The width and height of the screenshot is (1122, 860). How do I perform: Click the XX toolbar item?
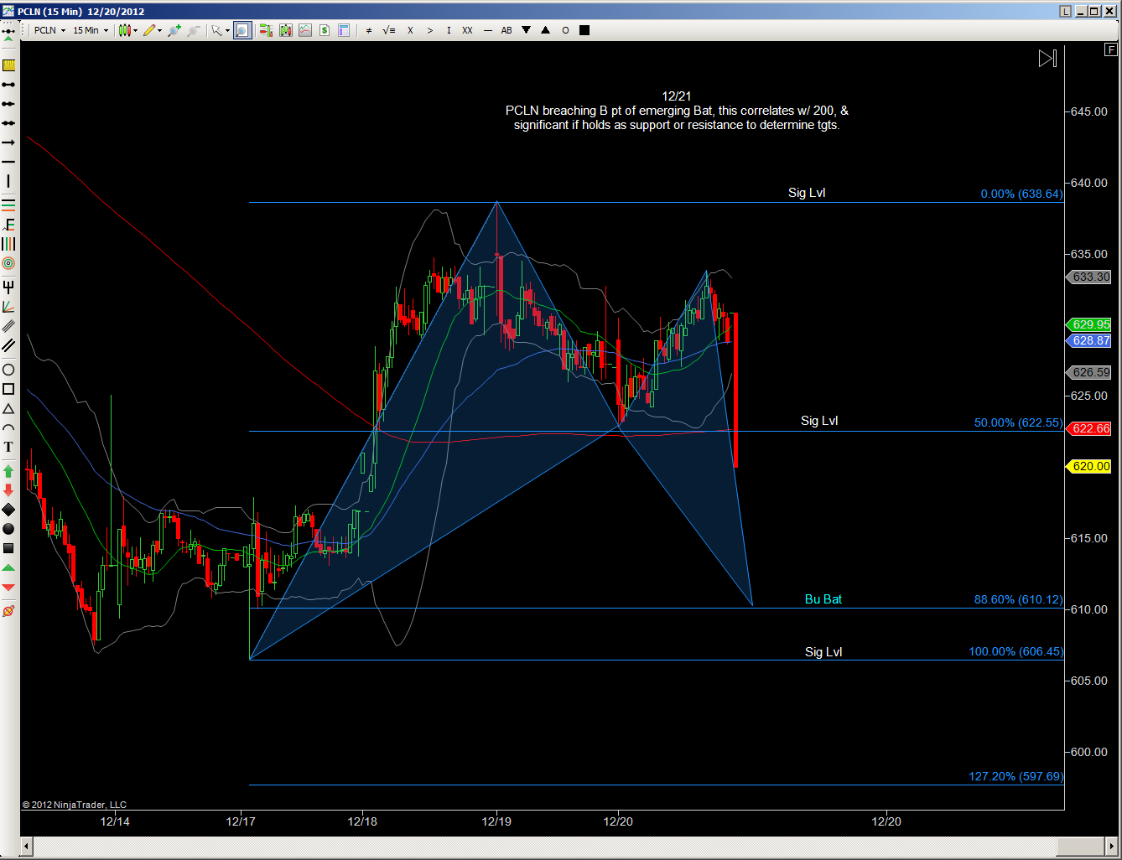tap(467, 30)
